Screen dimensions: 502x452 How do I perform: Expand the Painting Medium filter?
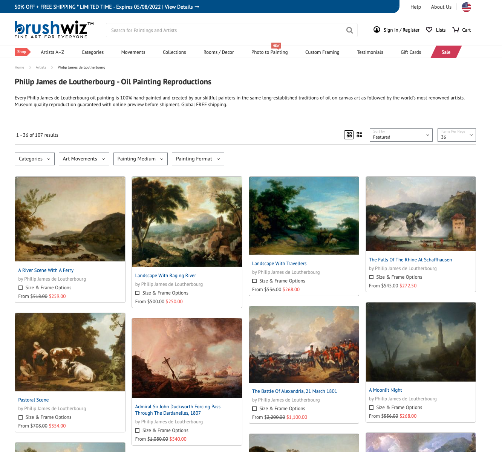(x=141, y=159)
